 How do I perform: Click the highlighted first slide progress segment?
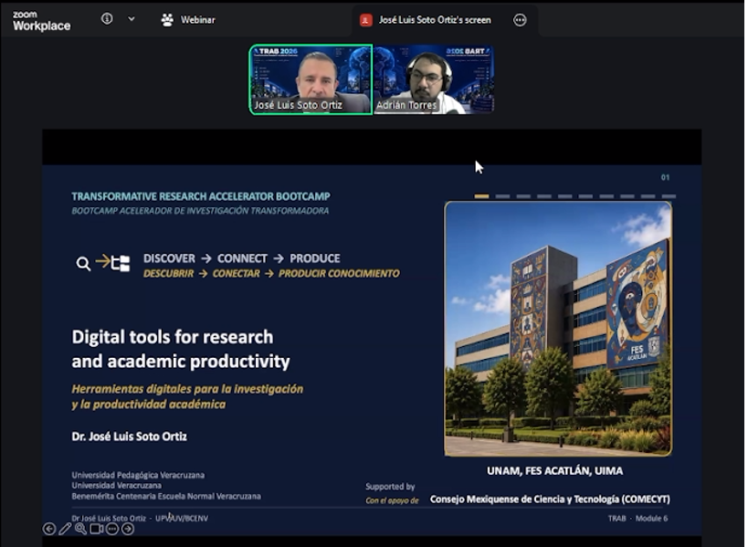tap(481, 196)
